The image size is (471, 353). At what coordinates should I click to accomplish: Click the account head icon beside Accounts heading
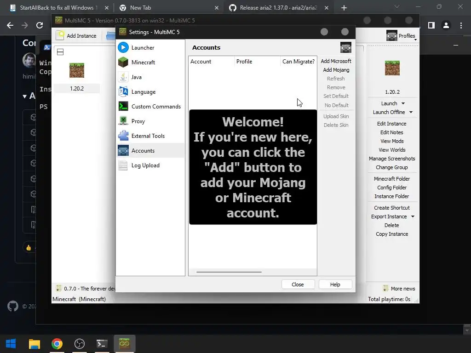click(x=346, y=47)
